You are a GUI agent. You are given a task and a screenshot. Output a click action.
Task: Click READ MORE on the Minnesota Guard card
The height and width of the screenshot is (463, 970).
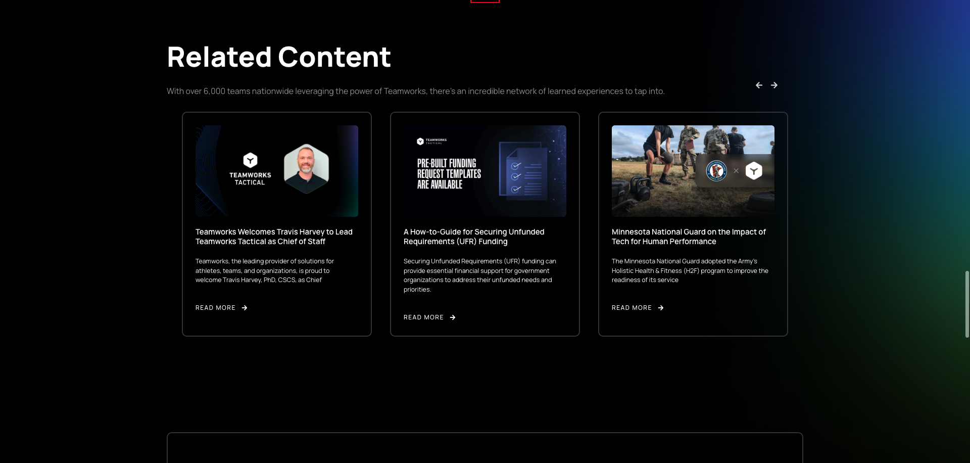(x=632, y=307)
